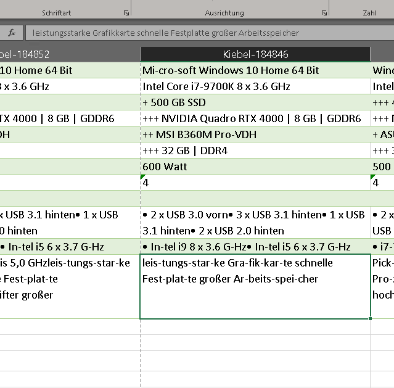Click the Zahl group label

[x=369, y=13]
